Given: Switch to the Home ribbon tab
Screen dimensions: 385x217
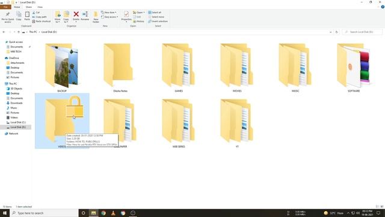Looking at the screenshot, I should pyautogui.click(x=17, y=7).
